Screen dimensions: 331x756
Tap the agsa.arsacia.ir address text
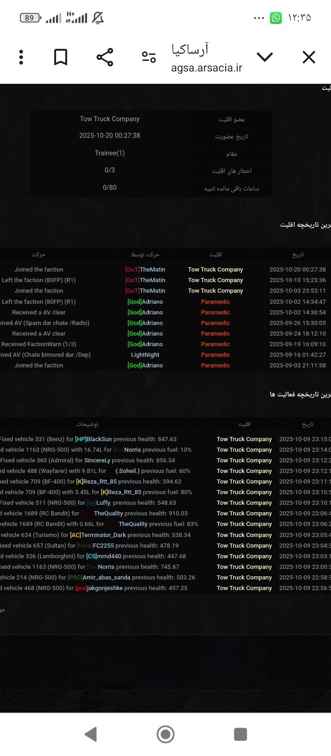(206, 68)
